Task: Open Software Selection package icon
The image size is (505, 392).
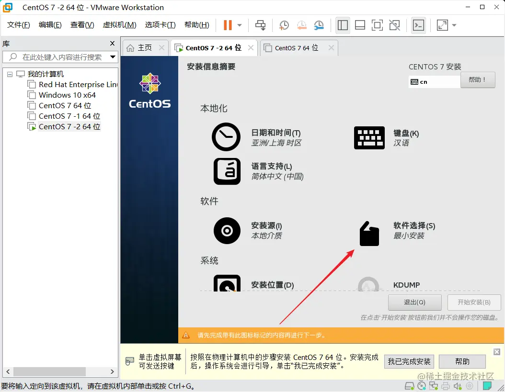Action: coord(369,234)
